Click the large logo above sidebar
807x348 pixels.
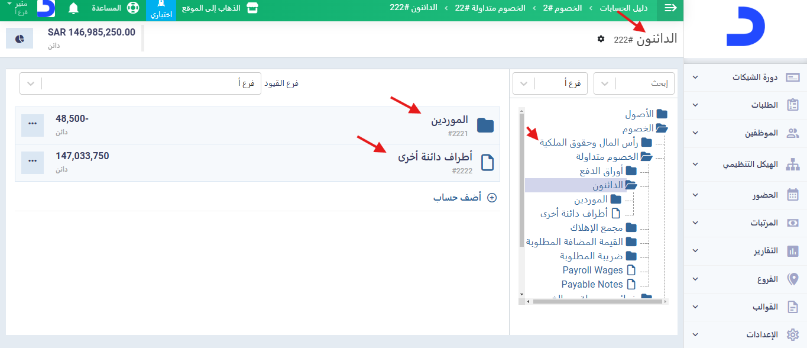click(x=745, y=27)
